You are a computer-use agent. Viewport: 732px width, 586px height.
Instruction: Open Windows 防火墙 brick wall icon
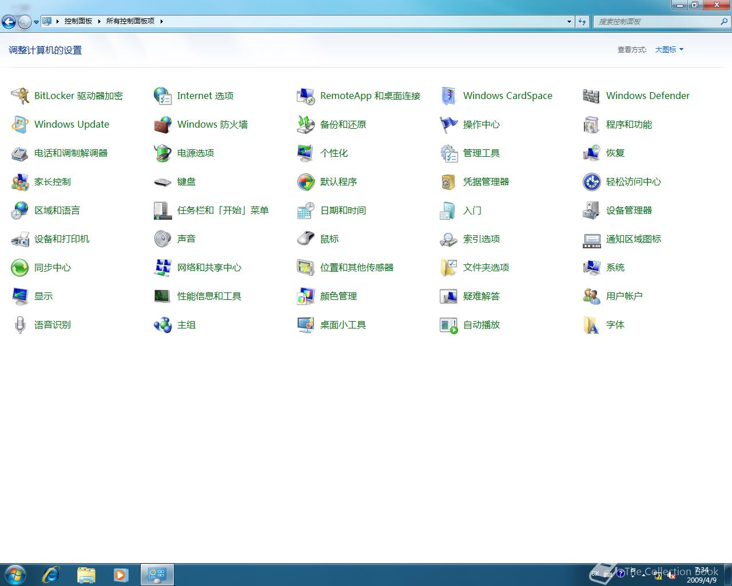click(x=163, y=124)
